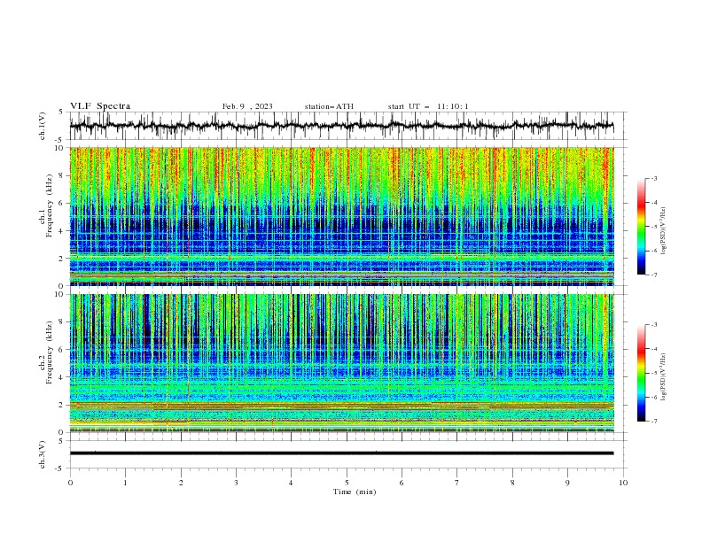This screenshot has height=542, width=702.
Task: Click the ch.2 spectrogram color scale bar
Action: pyautogui.click(x=641, y=373)
